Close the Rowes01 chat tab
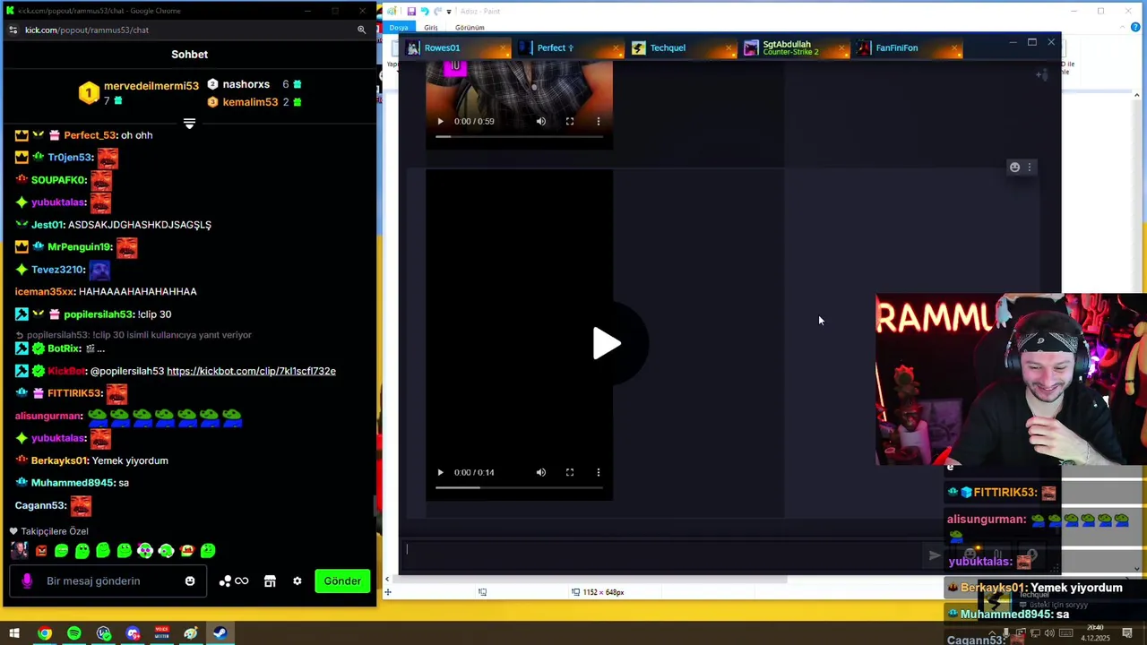This screenshot has width=1147, height=645. 504,48
